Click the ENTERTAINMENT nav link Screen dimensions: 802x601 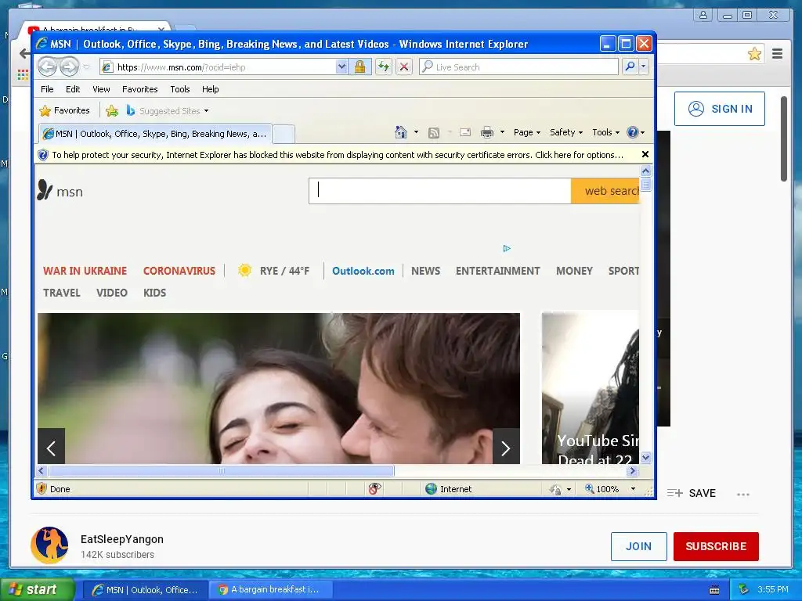[x=497, y=271]
